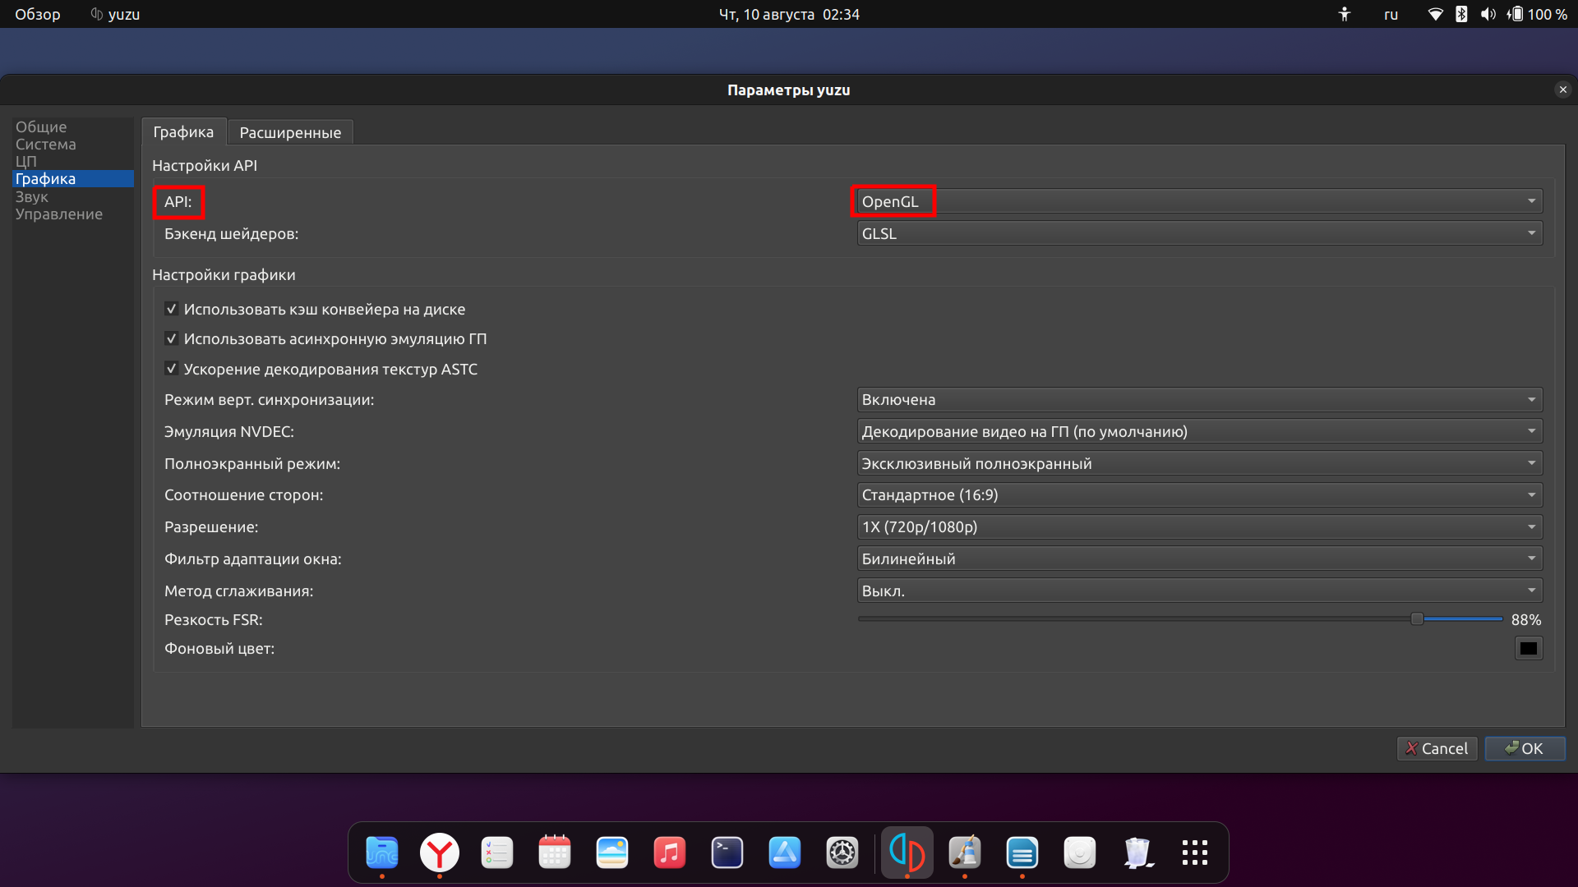
Task: Open the Calendar app in the dock
Action: tap(555, 853)
